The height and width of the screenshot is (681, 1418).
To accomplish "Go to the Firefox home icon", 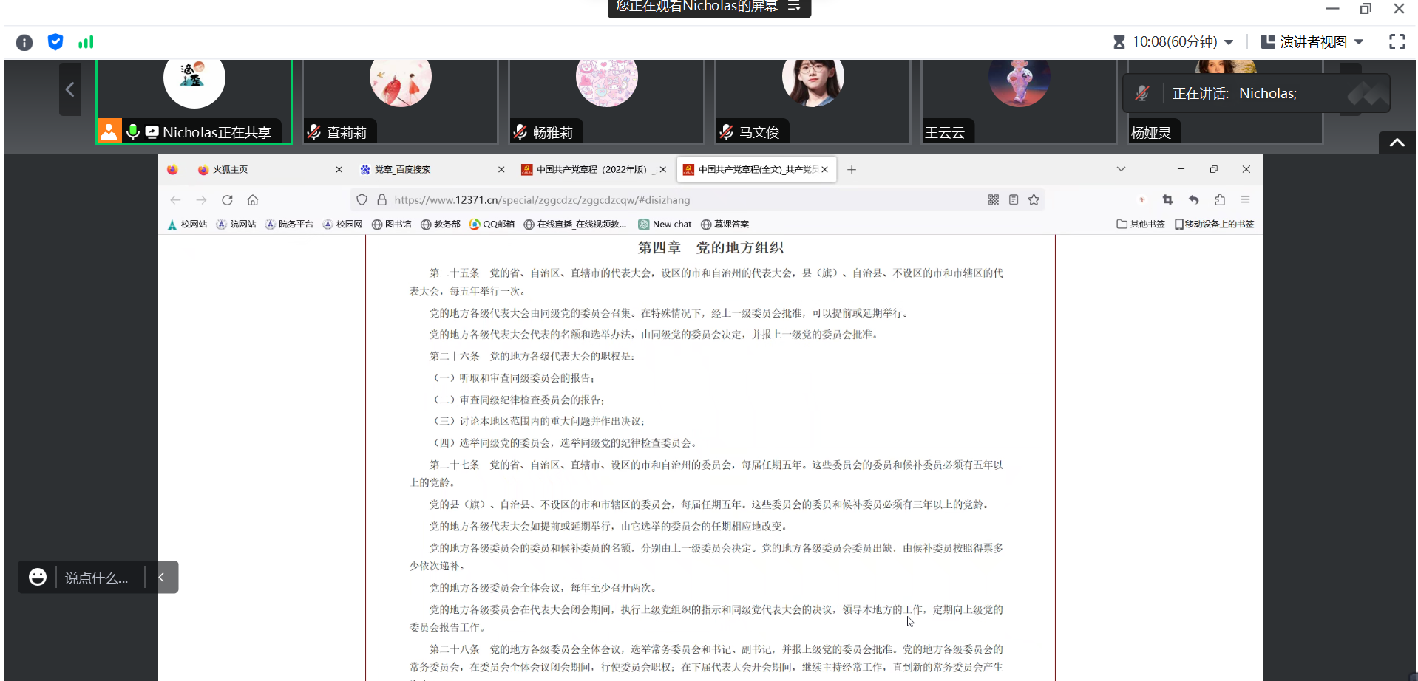I will coord(253,200).
